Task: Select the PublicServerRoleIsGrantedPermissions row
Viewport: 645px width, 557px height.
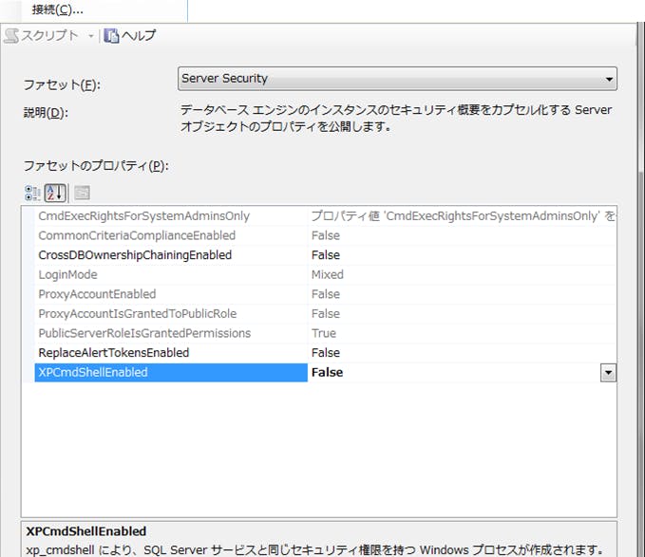Action: click(144, 333)
